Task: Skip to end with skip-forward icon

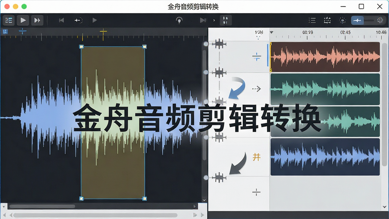Action: coord(203,20)
